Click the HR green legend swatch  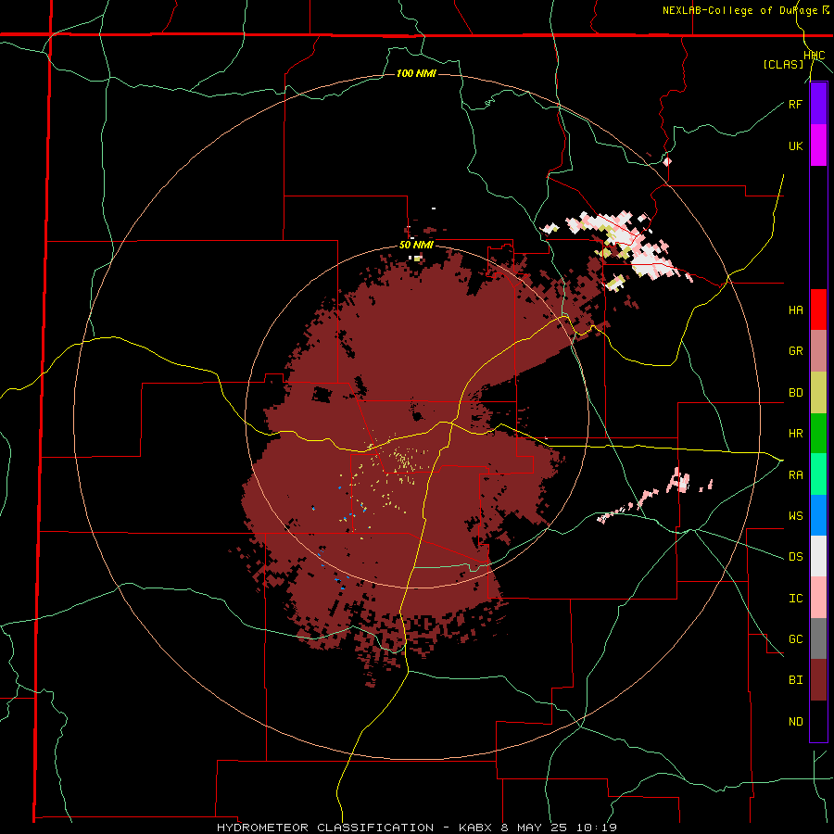click(x=818, y=434)
